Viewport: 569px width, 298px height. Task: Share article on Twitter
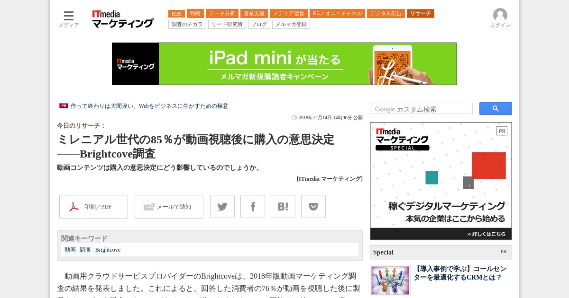222,207
